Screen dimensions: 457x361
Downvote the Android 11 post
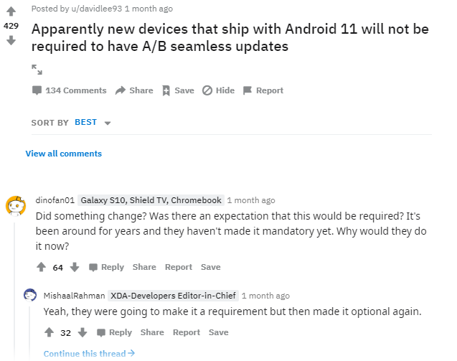(11, 40)
